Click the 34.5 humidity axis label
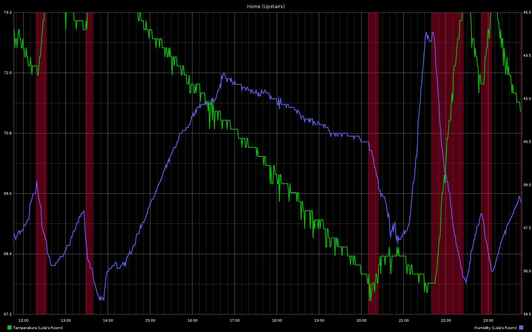The height and width of the screenshot is (332, 532). [527, 314]
